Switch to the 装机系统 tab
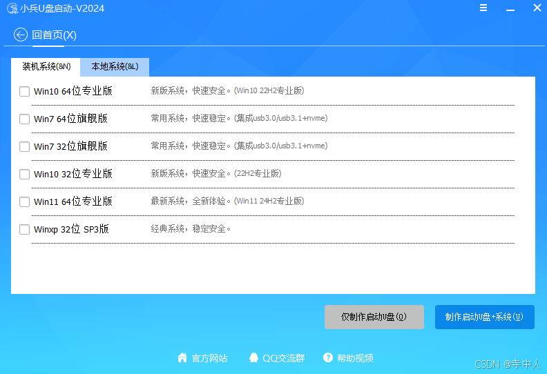 point(46,67)
